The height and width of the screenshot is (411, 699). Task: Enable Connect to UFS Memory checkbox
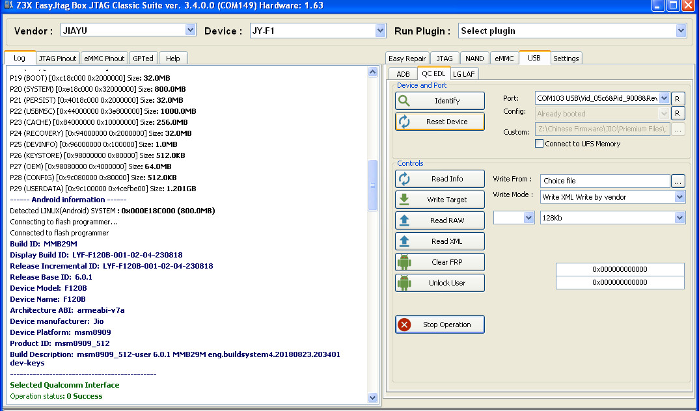(540, 144)
